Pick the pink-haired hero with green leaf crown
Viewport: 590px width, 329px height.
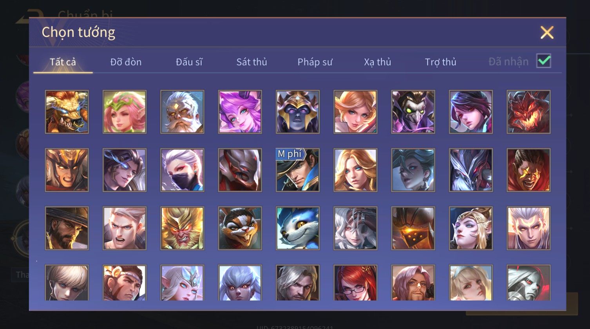click(x=125, y=112)
